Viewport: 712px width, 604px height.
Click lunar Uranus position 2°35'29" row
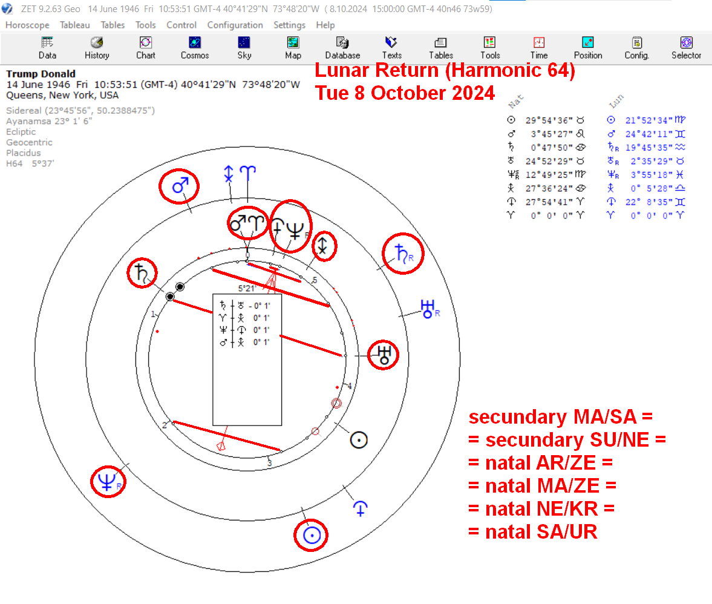(646, 161)
